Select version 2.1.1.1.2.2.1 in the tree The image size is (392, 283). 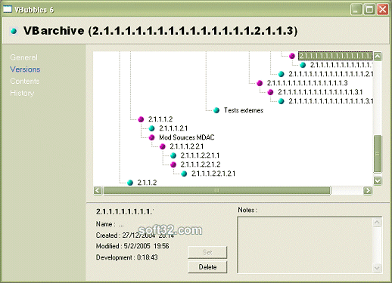tap(187, 146)
